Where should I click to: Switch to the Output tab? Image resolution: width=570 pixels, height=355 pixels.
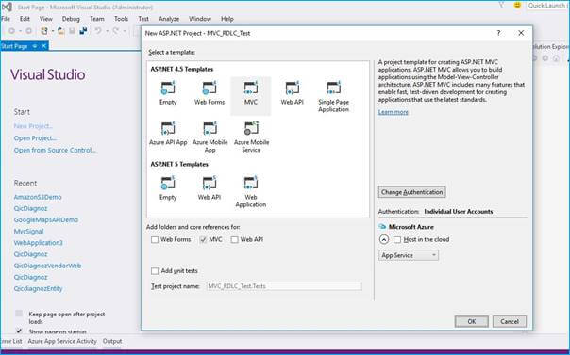pyautogui.click(x=112, y=341)
